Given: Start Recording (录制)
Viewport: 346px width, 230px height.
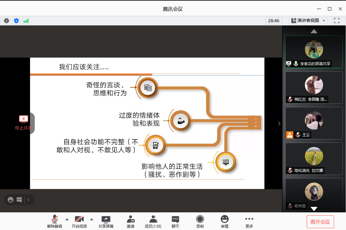Looking at the screenshot, I should coord(200,222).
